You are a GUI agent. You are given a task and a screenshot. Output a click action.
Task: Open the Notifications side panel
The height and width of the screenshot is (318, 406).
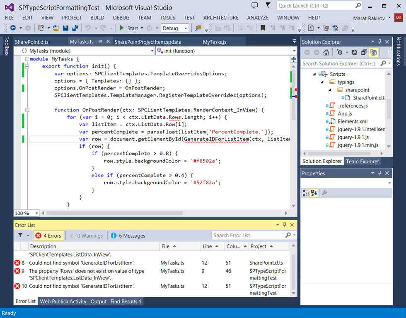[398, 51]
